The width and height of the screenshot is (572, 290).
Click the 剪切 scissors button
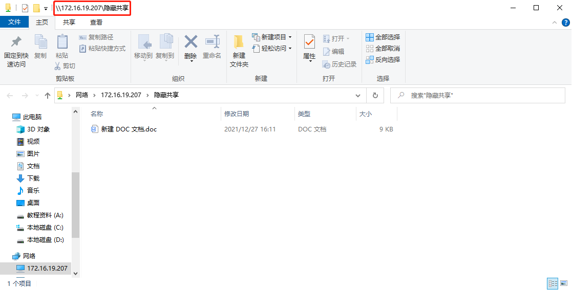(65, 65)
